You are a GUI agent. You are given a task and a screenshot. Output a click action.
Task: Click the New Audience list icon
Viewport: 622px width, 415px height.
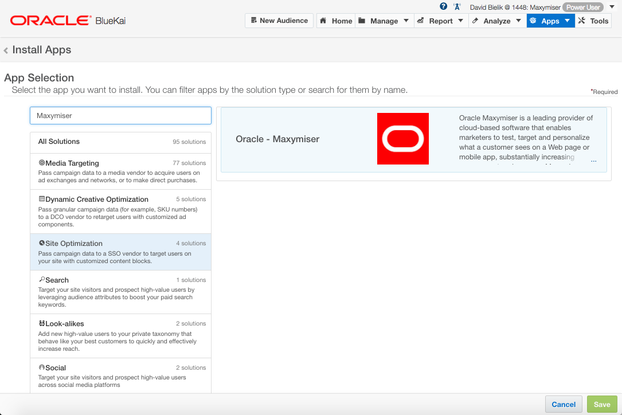click(x=254, y=20)
